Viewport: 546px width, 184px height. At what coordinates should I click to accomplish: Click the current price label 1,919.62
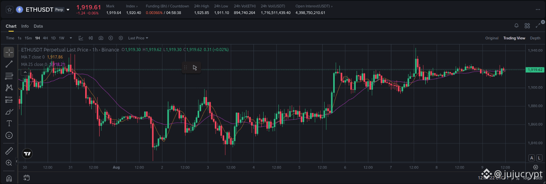coord(535,69)
